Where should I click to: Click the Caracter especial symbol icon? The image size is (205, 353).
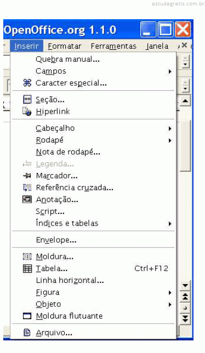[27, 83]
